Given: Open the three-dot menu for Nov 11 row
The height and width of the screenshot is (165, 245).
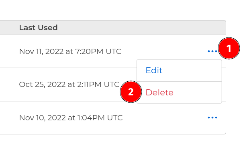Looking at the screenshot, I should coord(212,51).
